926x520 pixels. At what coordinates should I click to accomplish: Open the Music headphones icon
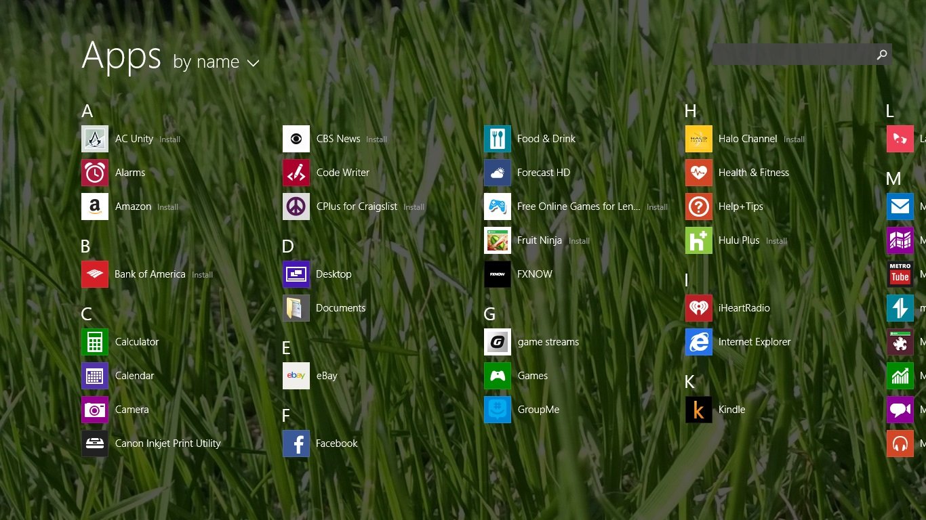900,443
